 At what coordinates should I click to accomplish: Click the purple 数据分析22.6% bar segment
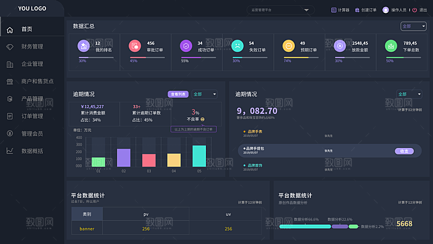click(340, 227)
